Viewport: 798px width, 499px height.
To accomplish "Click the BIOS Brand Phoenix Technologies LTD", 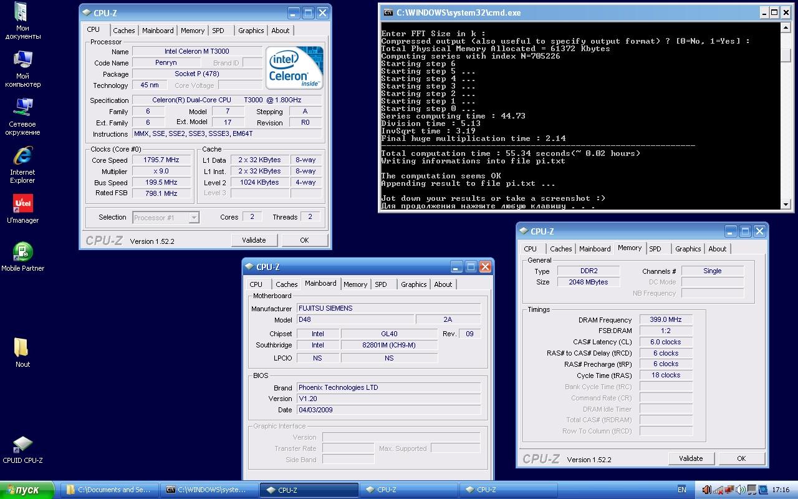I will (388, 387).
